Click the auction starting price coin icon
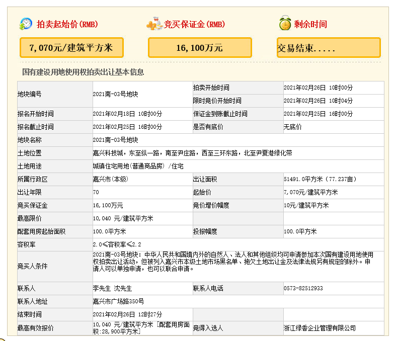The width and height of the screenshot is (394, 341). (x=26, y=24)
